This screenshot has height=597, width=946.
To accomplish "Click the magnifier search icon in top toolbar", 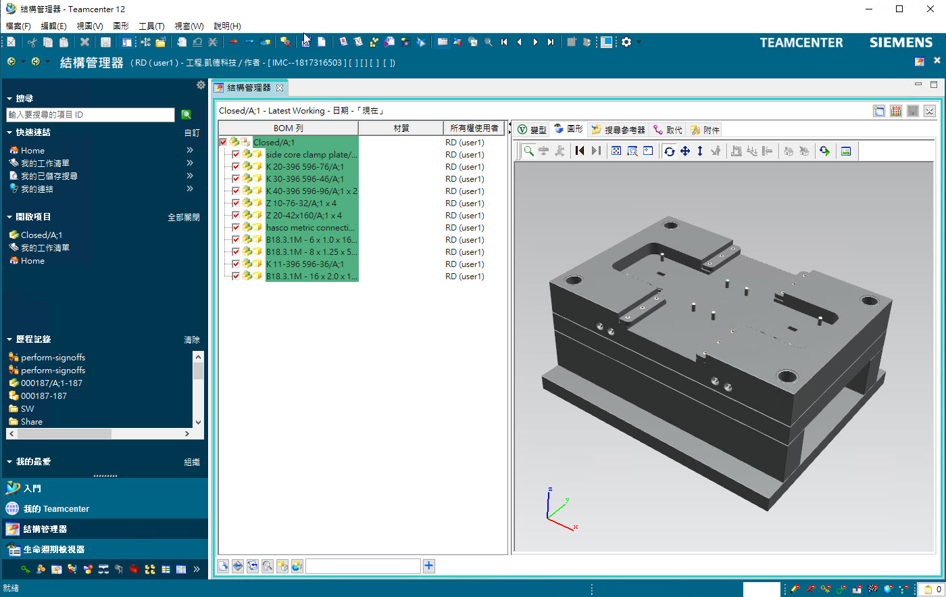I will tap(489, 42).
